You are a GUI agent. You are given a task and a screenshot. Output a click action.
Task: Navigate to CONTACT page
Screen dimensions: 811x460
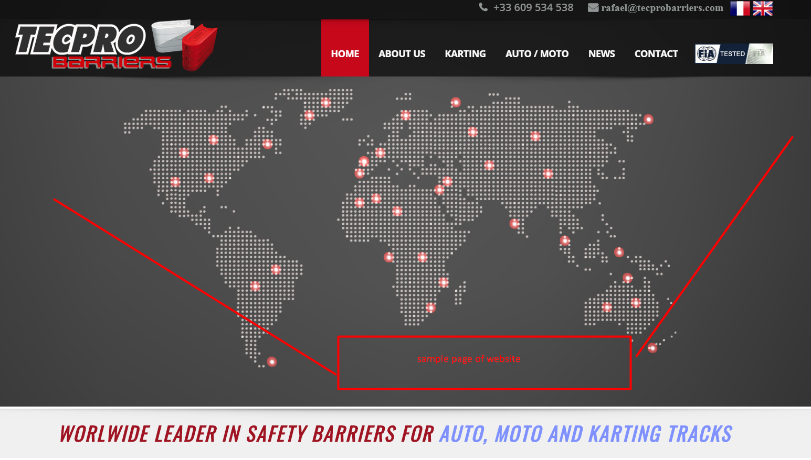[656, 54]
